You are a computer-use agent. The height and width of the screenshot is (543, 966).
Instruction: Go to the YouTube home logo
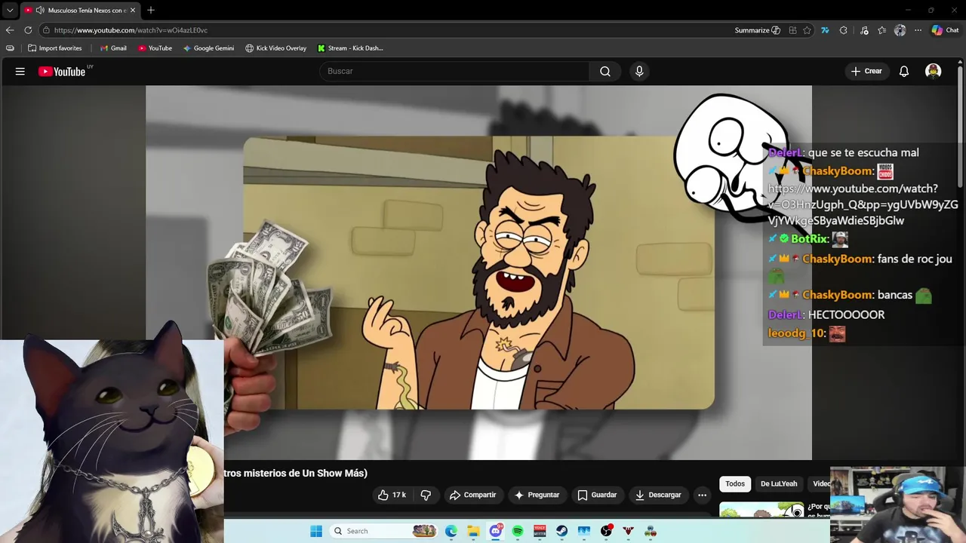[x=62, y=72]
